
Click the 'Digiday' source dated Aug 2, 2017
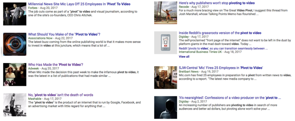(184, 101)
